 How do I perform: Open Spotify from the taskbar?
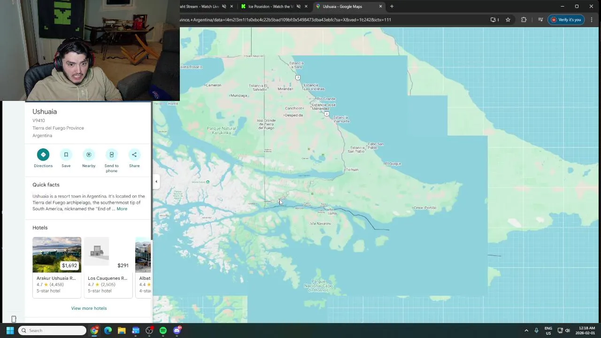click(163, 330)
